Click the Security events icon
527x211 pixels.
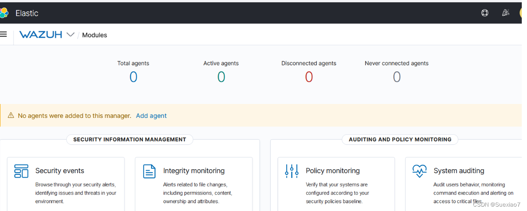point(21,171)
